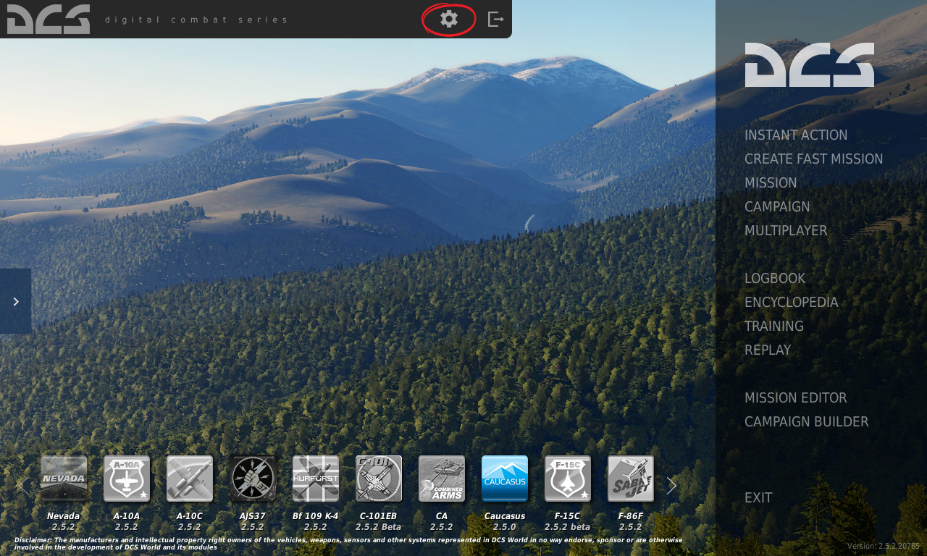Show next modules with right chevron

coord(671,485)
